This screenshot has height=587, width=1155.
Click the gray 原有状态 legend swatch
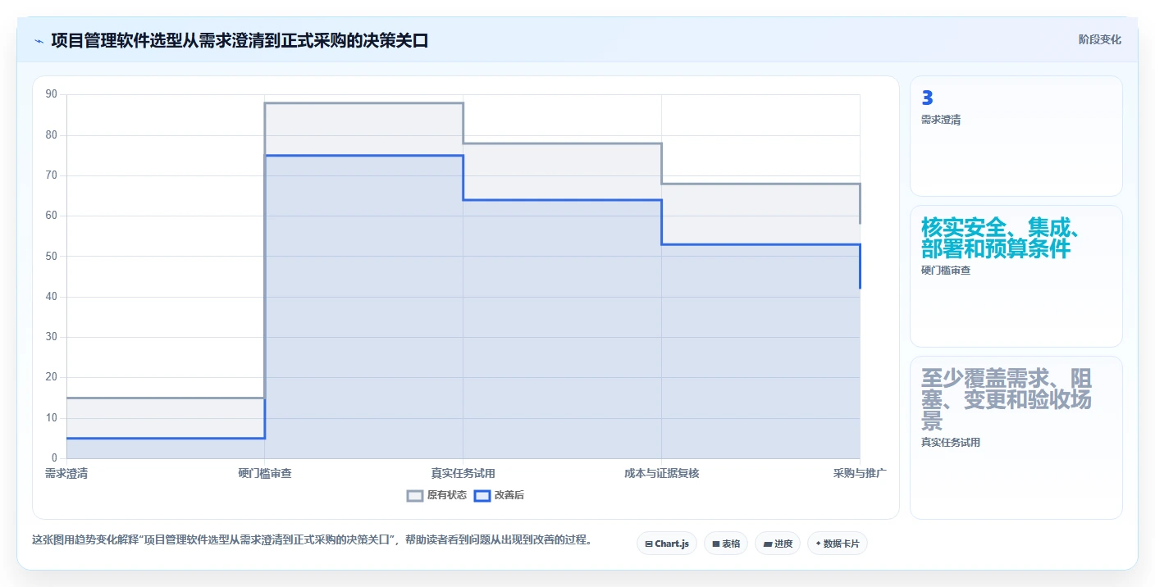point(415,495)
